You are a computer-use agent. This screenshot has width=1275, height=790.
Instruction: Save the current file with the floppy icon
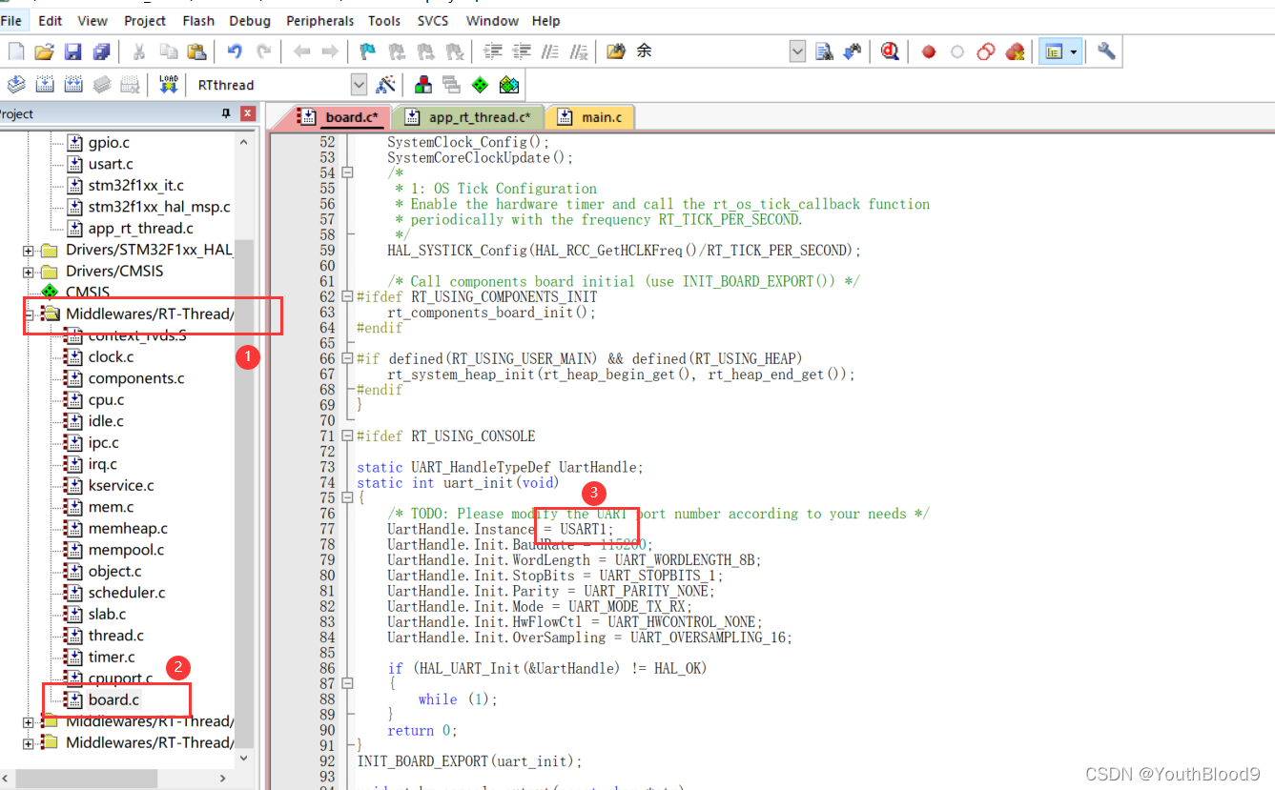click(x=72, y=51)
